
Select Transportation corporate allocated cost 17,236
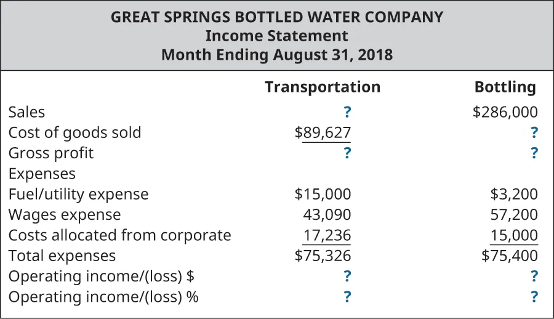pos(327,235)
